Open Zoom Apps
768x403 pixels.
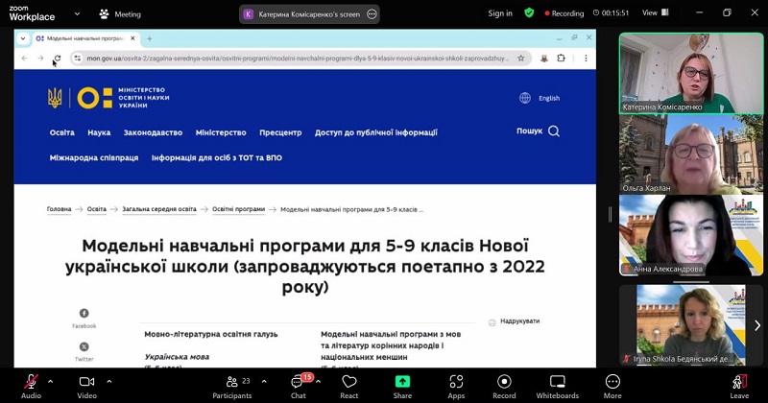tap(456, 387)
